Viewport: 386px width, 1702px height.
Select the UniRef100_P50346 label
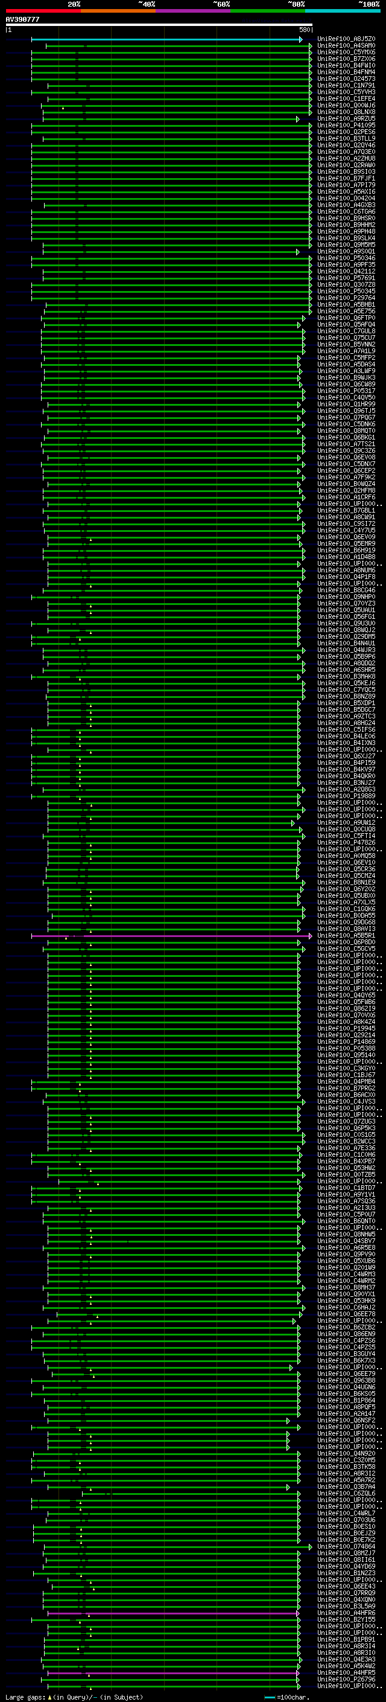click(x=346, y=258)
